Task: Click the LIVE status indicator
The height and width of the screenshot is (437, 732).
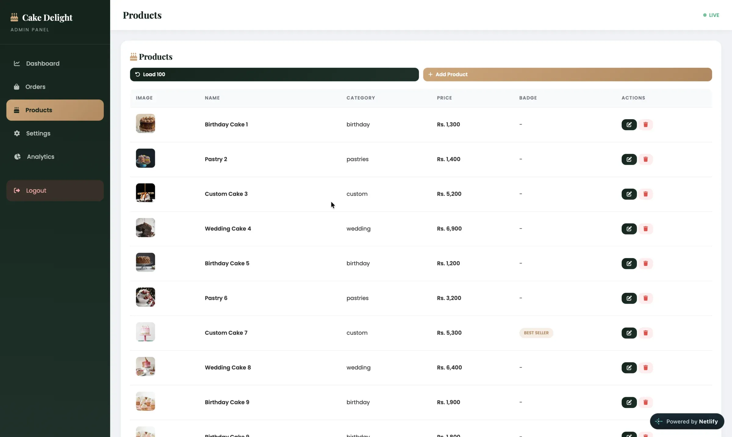Action: 711,15
